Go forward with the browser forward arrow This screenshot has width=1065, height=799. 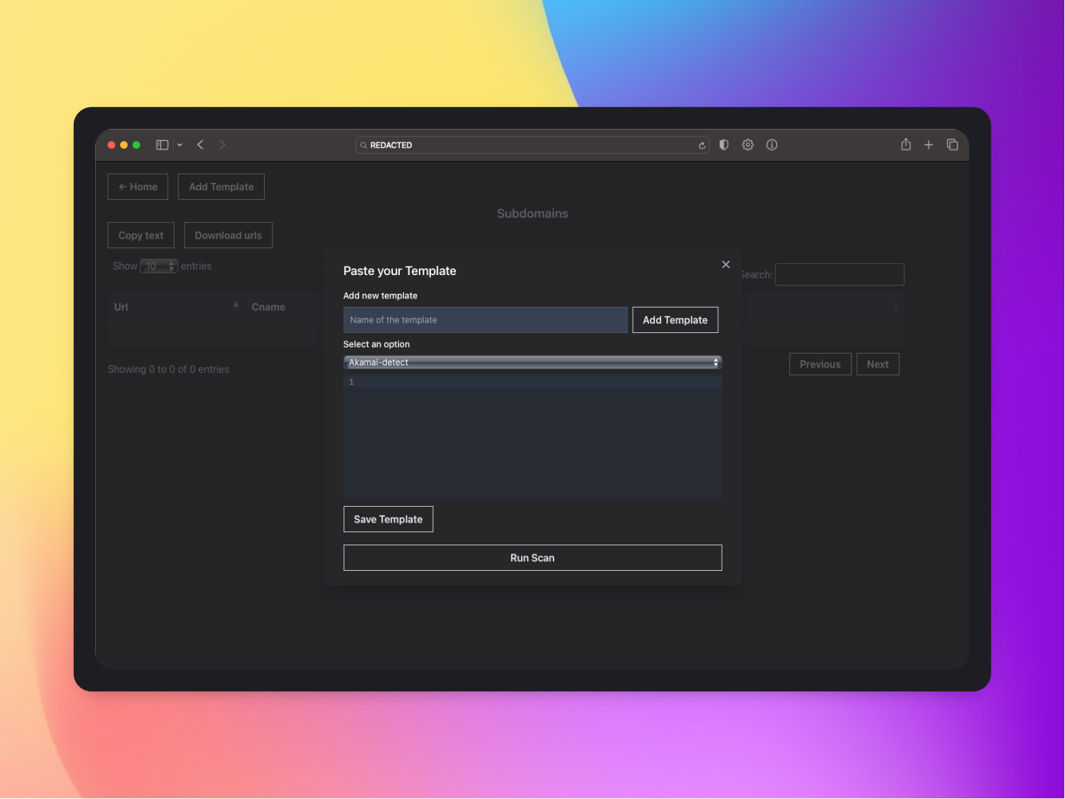point(222,145)
